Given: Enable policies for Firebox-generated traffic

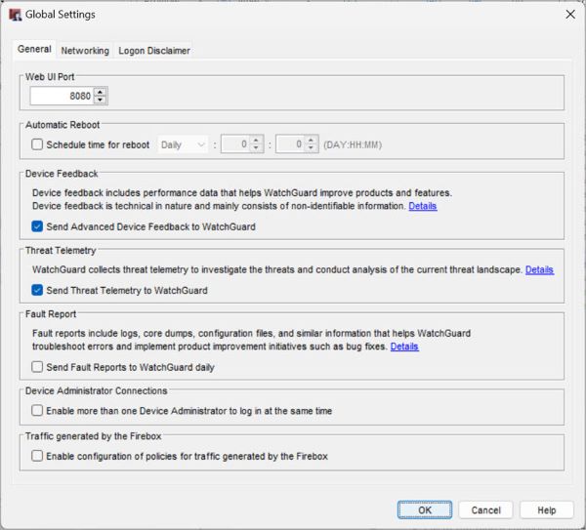Looking at the screenshot, I should (38, 456).
